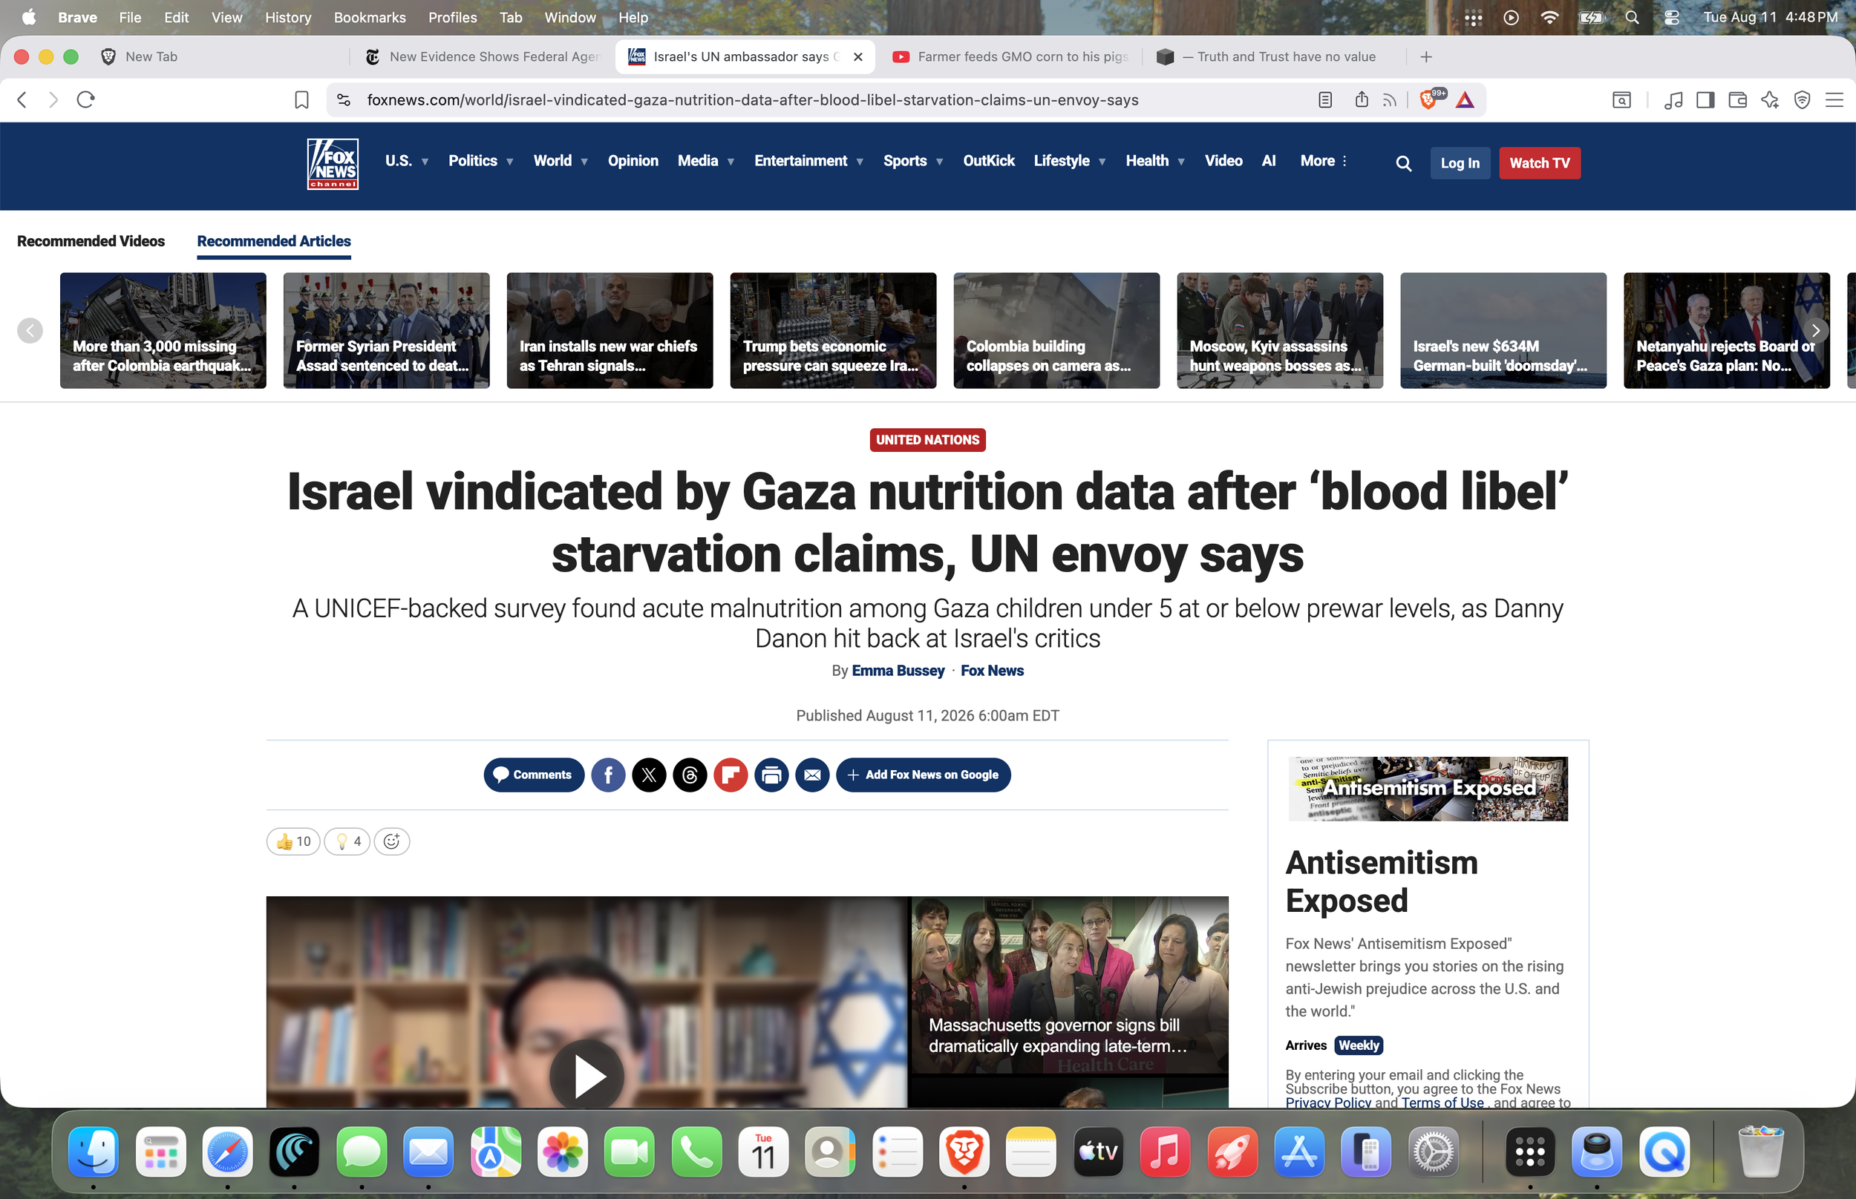Image resolution: width=1856 pixels, height=1199 pixels.
Task: Click the Fox News channel logo
Action: [333, 163]
